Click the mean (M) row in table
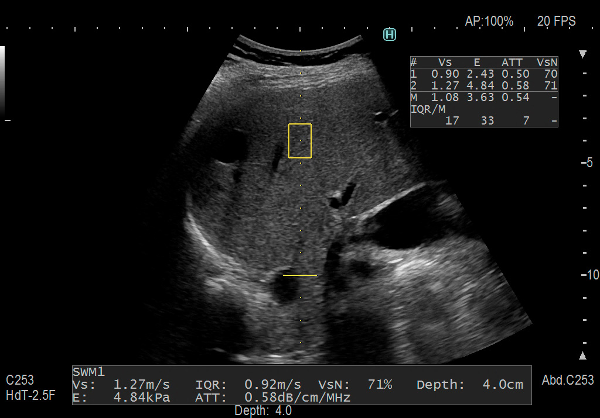 tap(483, 98)
